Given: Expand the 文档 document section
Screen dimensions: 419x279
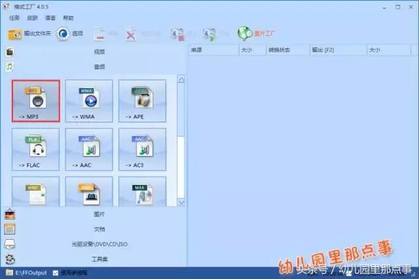Looking at the screenshot, I should click(100, 229).
